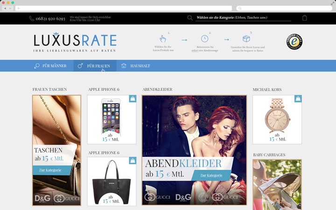Click 'Wir sind immer für Dich erreichbar' text

pos(90,17)
